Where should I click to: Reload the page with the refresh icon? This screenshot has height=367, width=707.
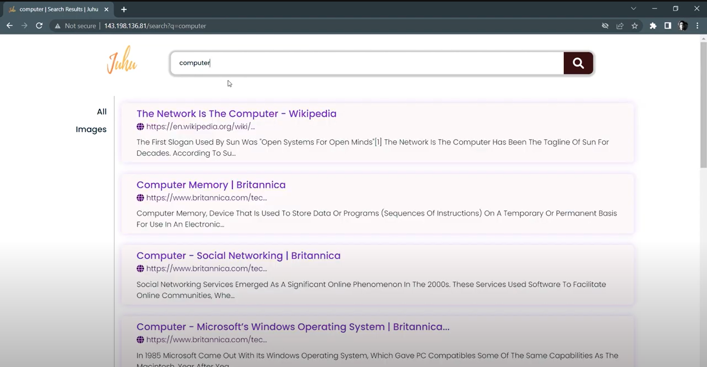click(x=39, y=26)
